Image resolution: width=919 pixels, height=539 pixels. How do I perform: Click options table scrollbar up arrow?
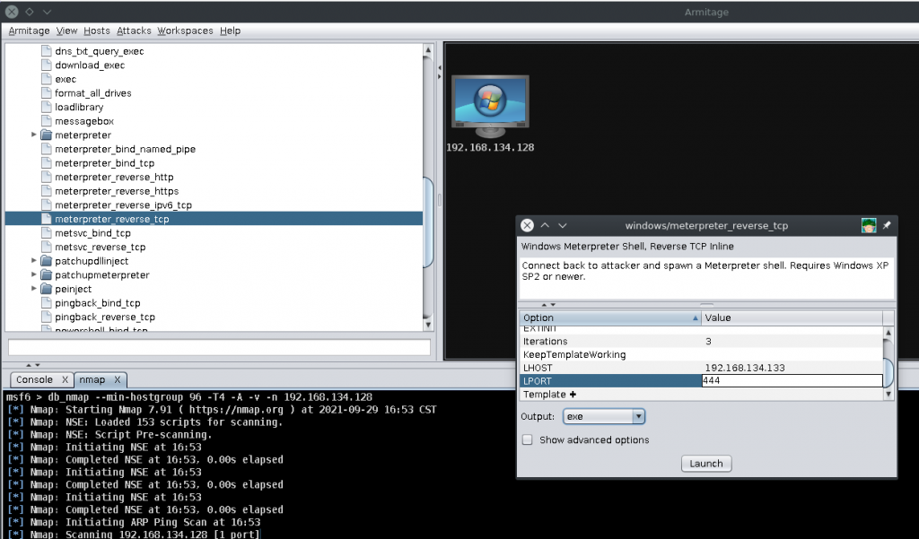tap(888, 333)
